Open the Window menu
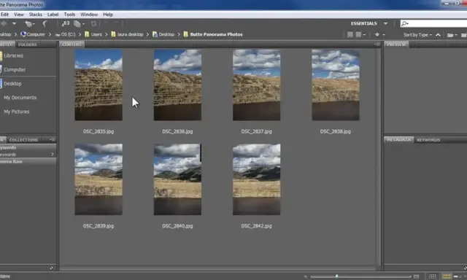Screen dimensions: 467x280 tap(89, 15)
